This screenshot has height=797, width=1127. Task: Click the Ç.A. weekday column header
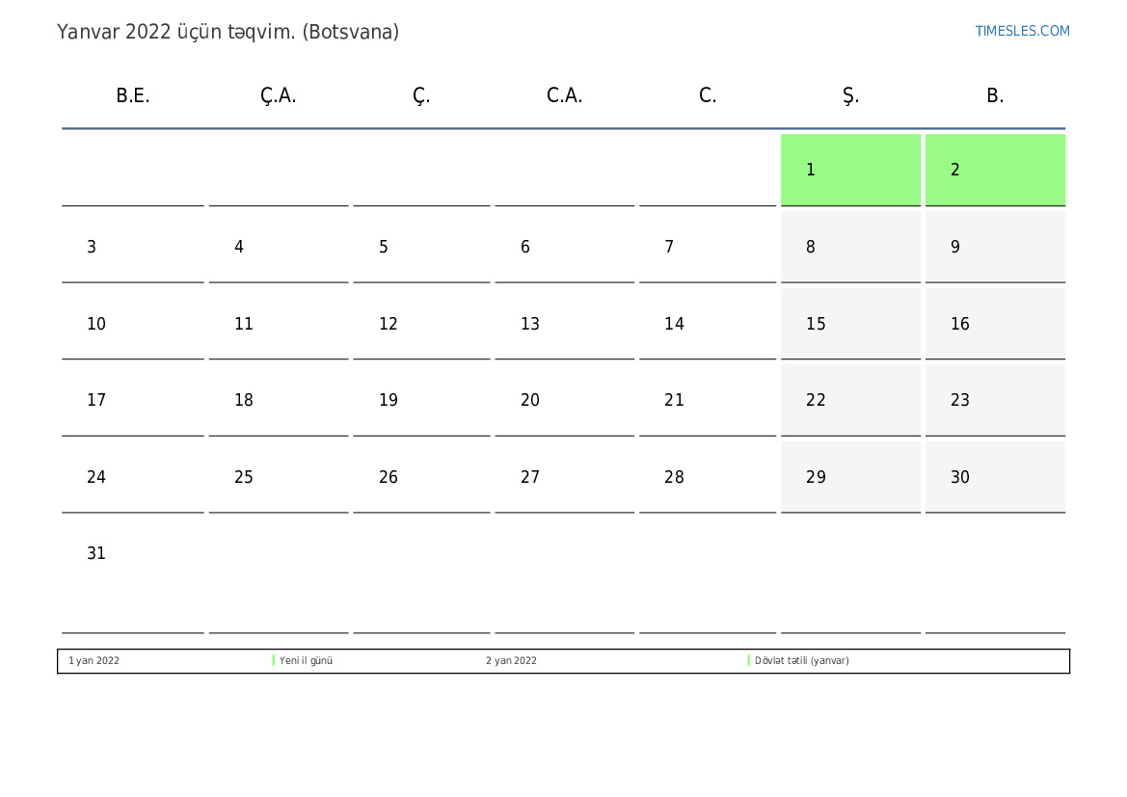click(278, 96)
